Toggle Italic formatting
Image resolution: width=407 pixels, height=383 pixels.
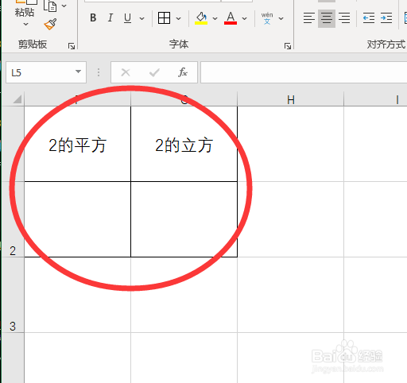110,18
